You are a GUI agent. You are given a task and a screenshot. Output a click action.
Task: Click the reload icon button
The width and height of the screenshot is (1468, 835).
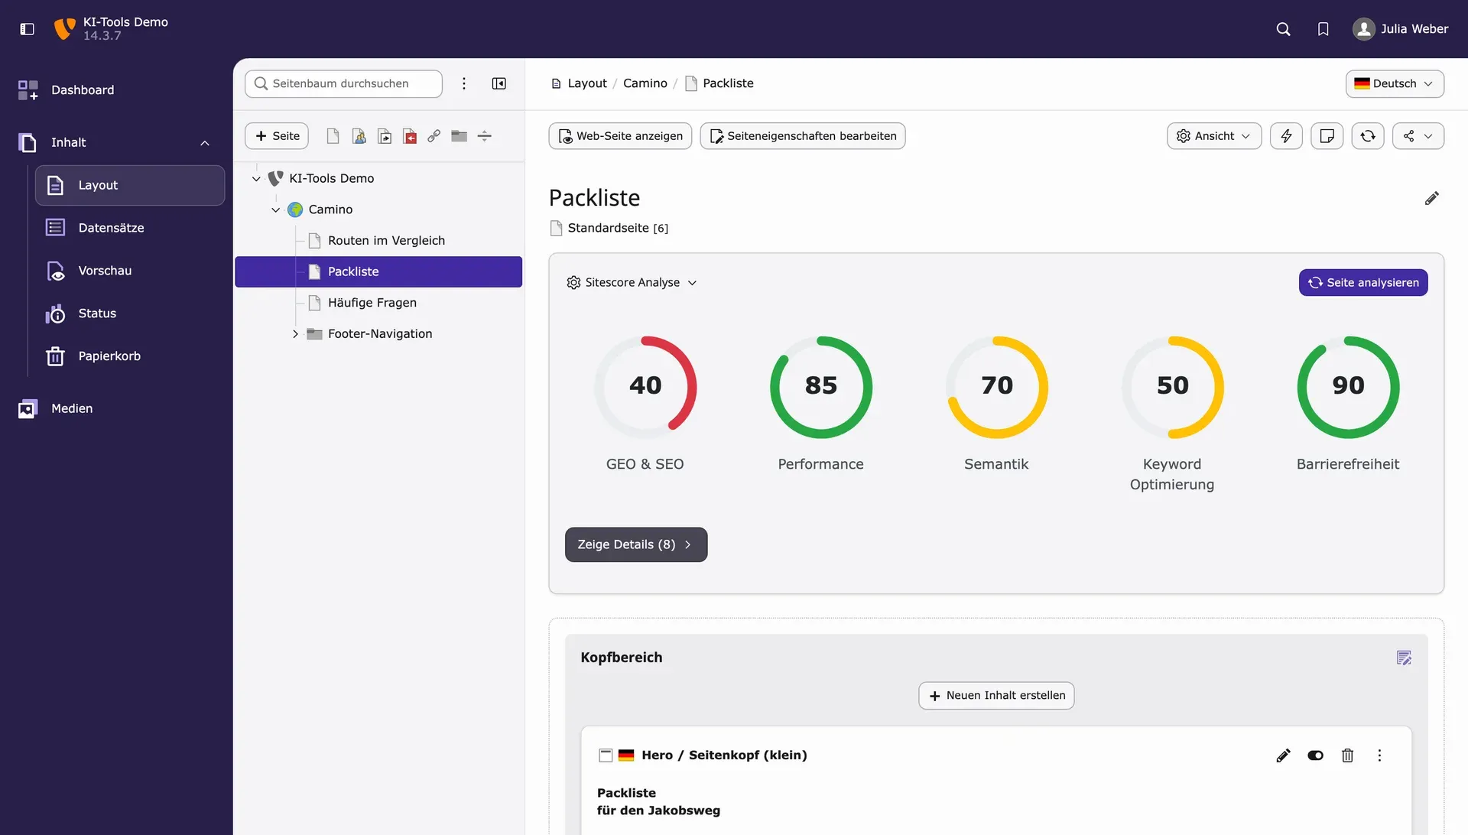[x=1368, y=136]
